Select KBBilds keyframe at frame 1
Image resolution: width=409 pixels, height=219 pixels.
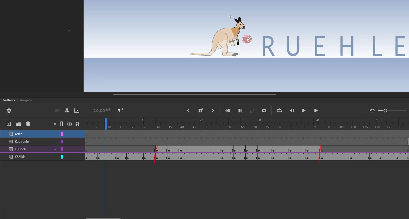87,158
